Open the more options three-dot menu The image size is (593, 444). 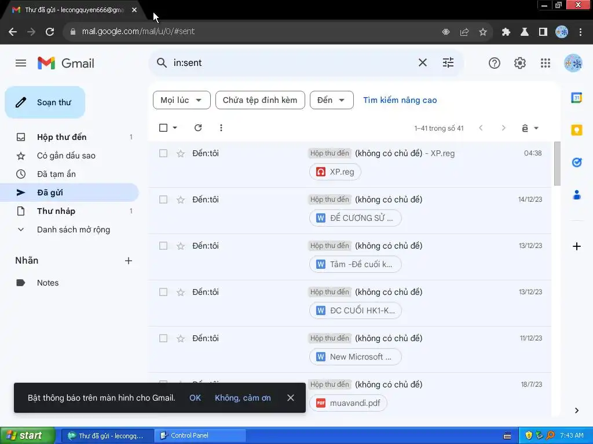tap(221, 128)
